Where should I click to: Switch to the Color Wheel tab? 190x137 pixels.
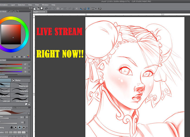[x=3, y=11]
